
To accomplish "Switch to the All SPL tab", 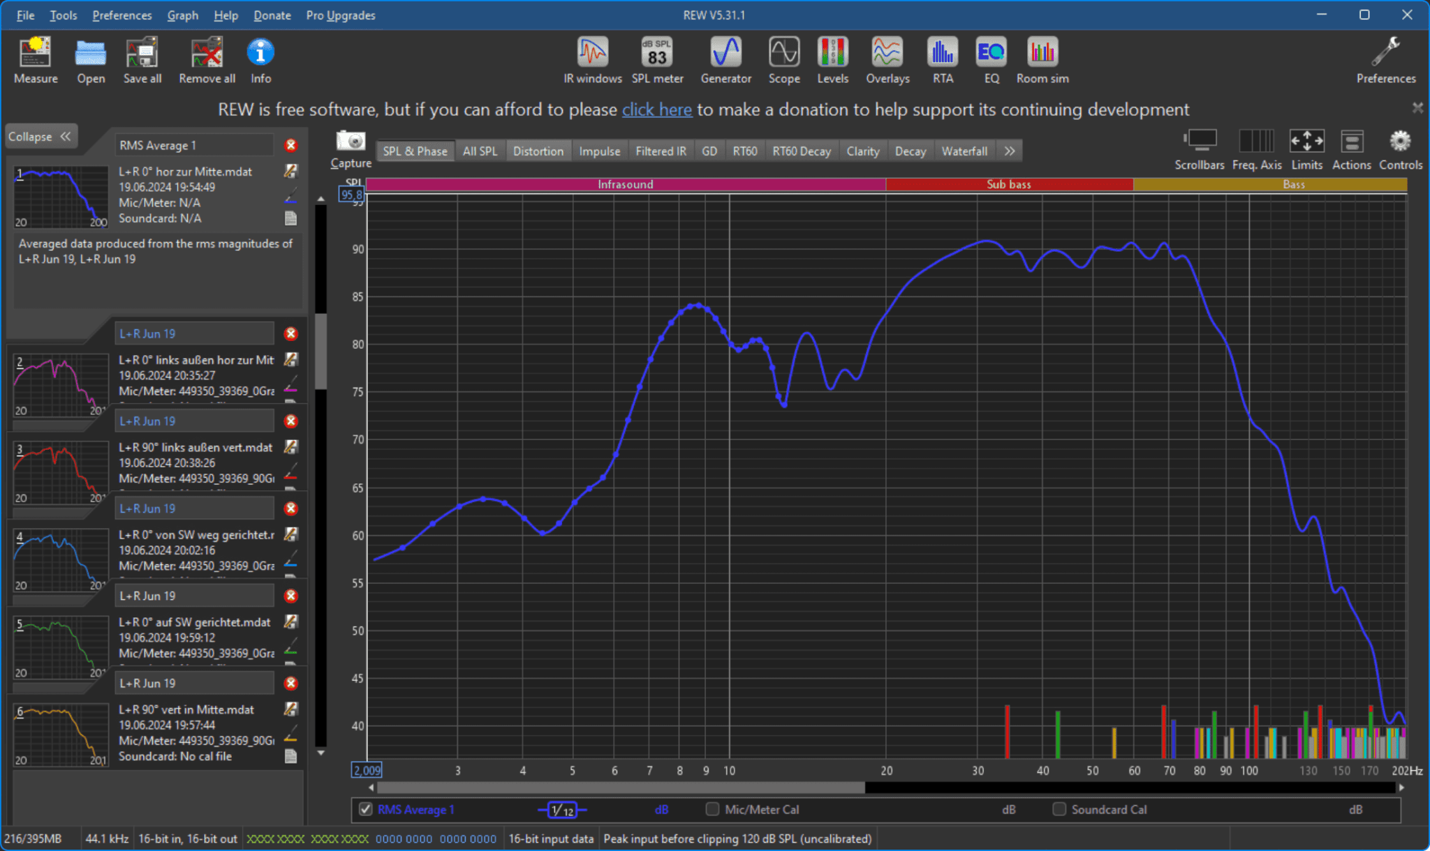I will pyautogui.click(x=480, y=151).
